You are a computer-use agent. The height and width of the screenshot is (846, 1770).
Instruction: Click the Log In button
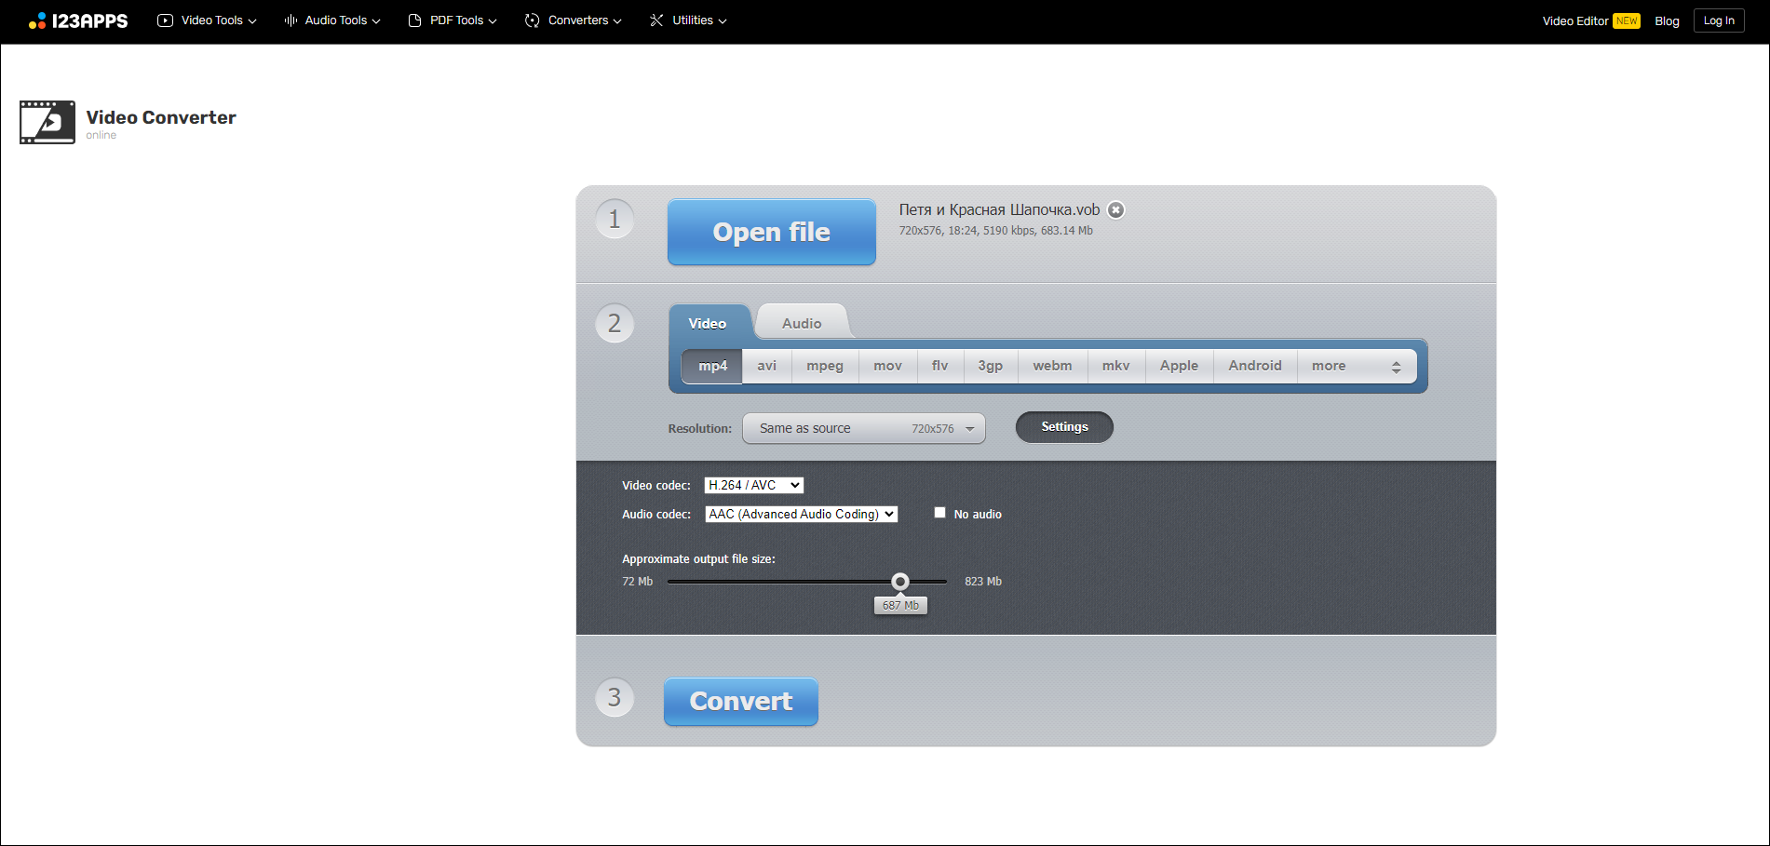1719,20
